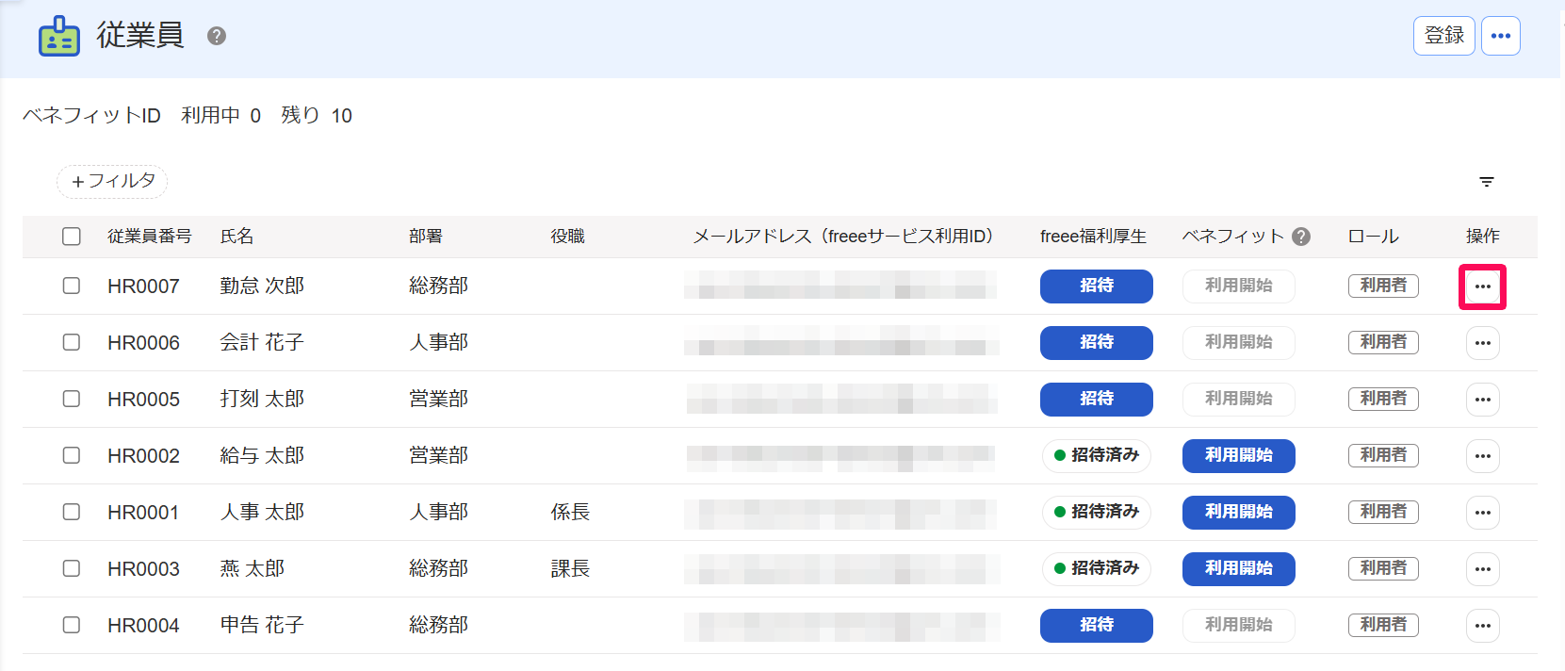Tick checkbox for HR0004 申告 花子
Viewport: 1565px width, 671px height.
pyautogui.click(x=72, y=625)
